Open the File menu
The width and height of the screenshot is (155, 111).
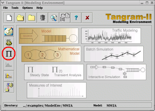click(x=6, y=8)
